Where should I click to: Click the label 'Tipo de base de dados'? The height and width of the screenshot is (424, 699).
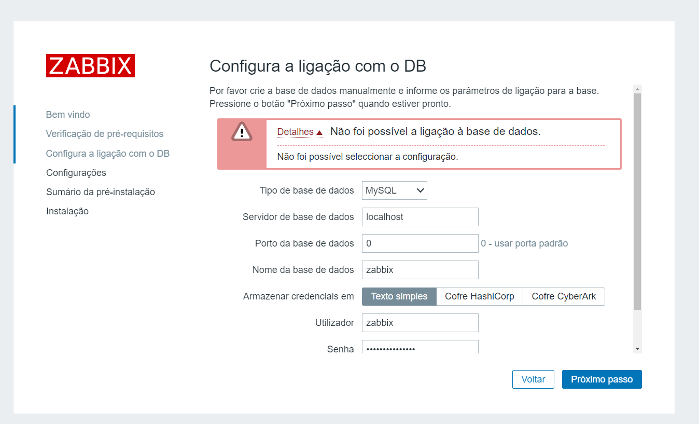pos(307,190)
